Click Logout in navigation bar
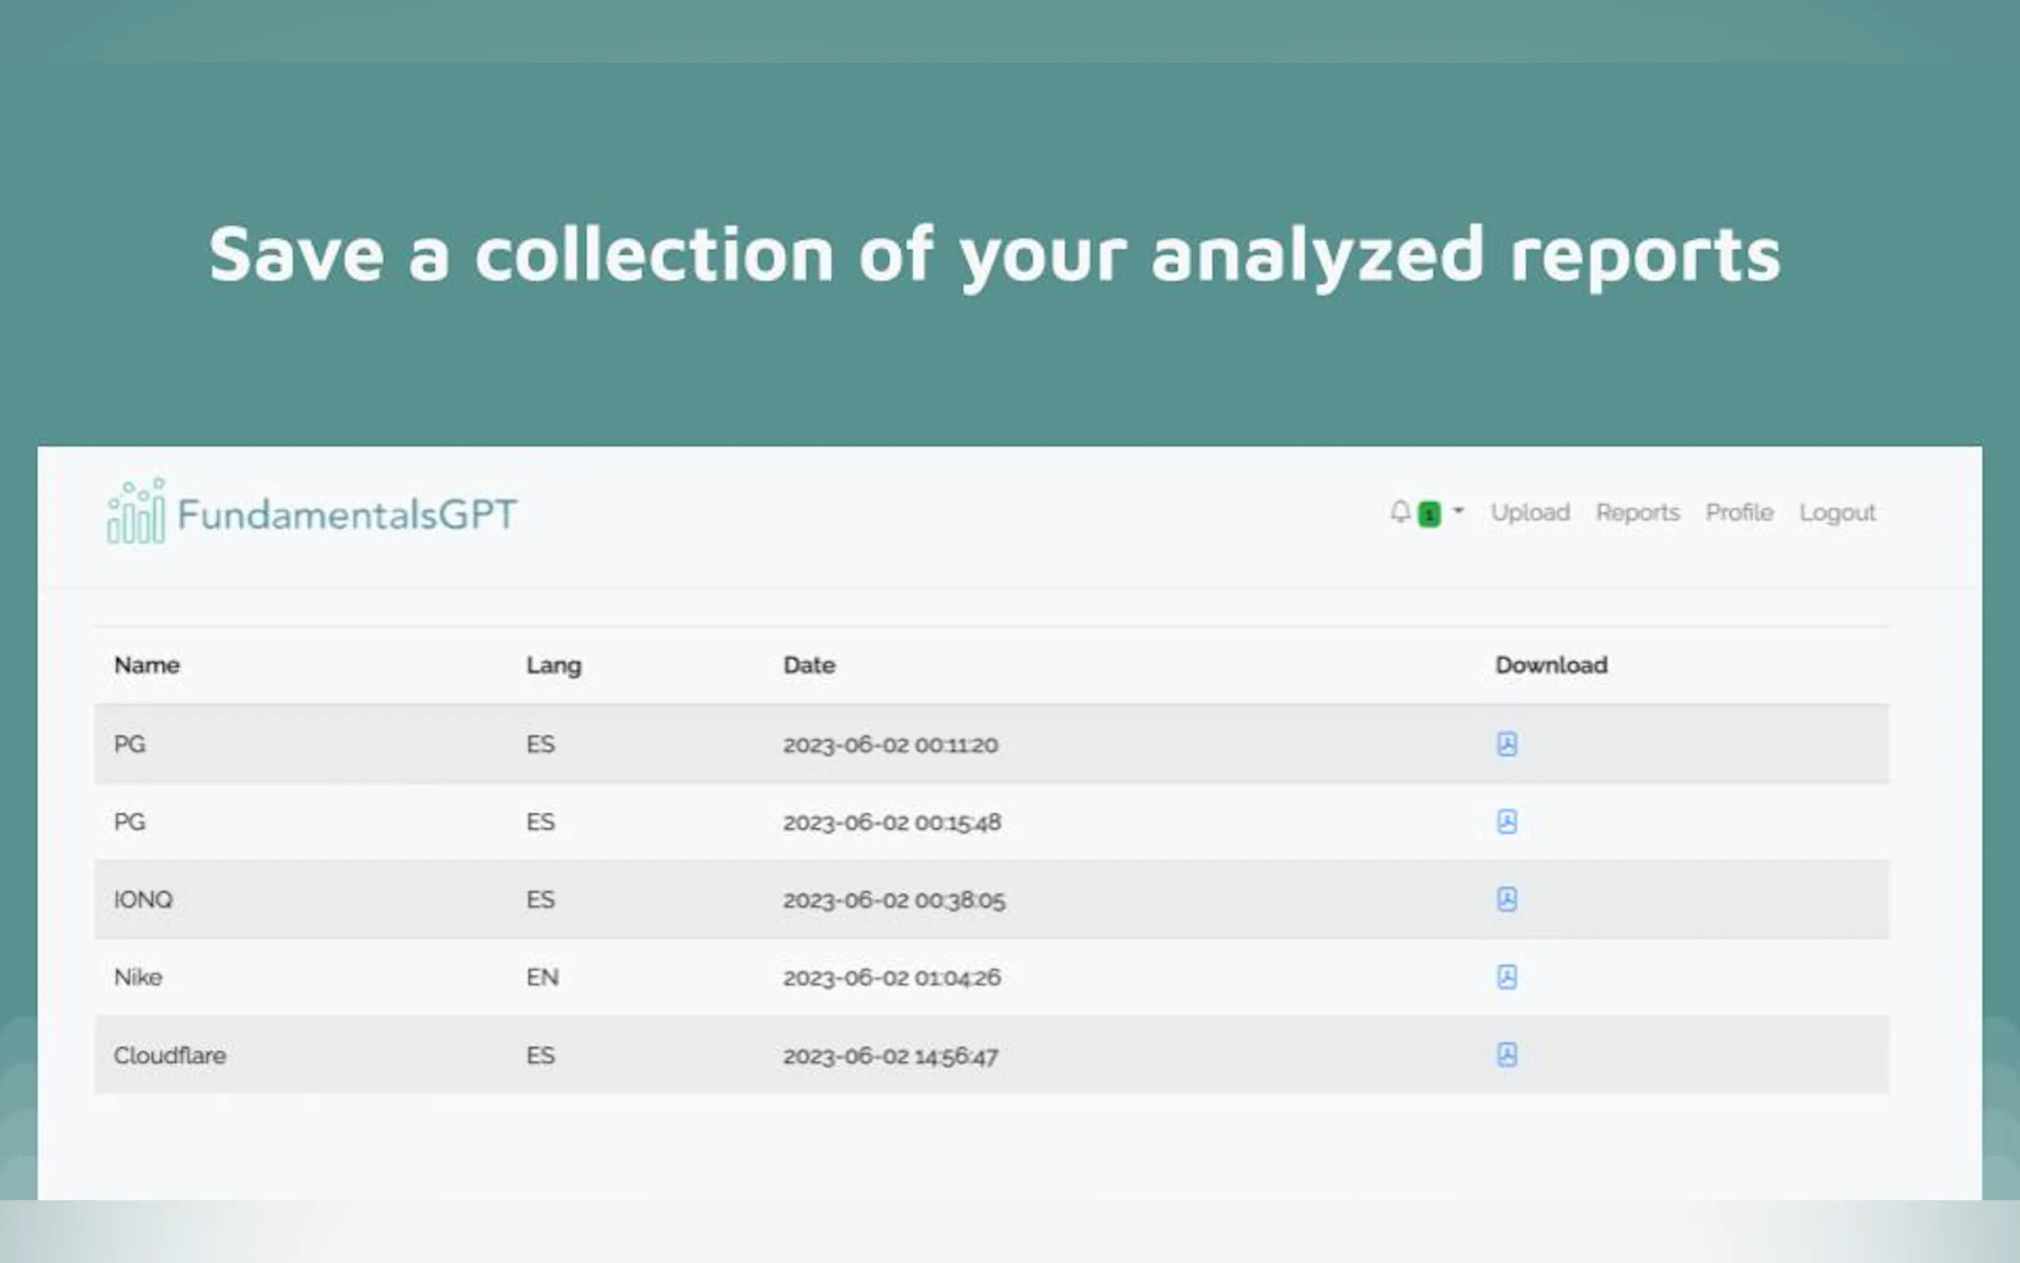2020x1263 pixels. (1837, 512)
